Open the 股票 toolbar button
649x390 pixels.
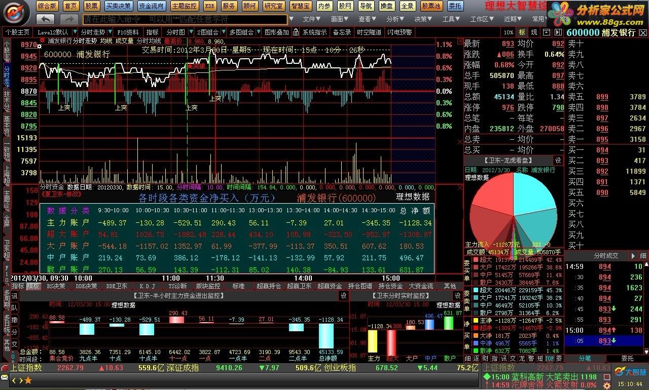pyautogui.click(x=92, y=6)
